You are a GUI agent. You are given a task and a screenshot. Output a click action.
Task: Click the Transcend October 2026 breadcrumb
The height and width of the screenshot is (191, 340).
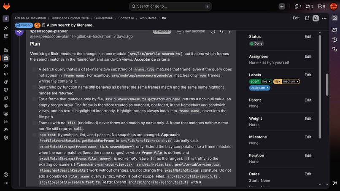tap(70, 18)
